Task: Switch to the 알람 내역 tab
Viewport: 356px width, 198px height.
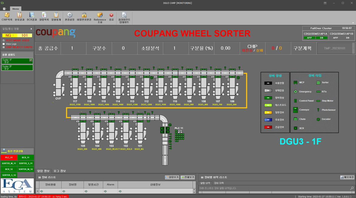Action: click(205, 183)
